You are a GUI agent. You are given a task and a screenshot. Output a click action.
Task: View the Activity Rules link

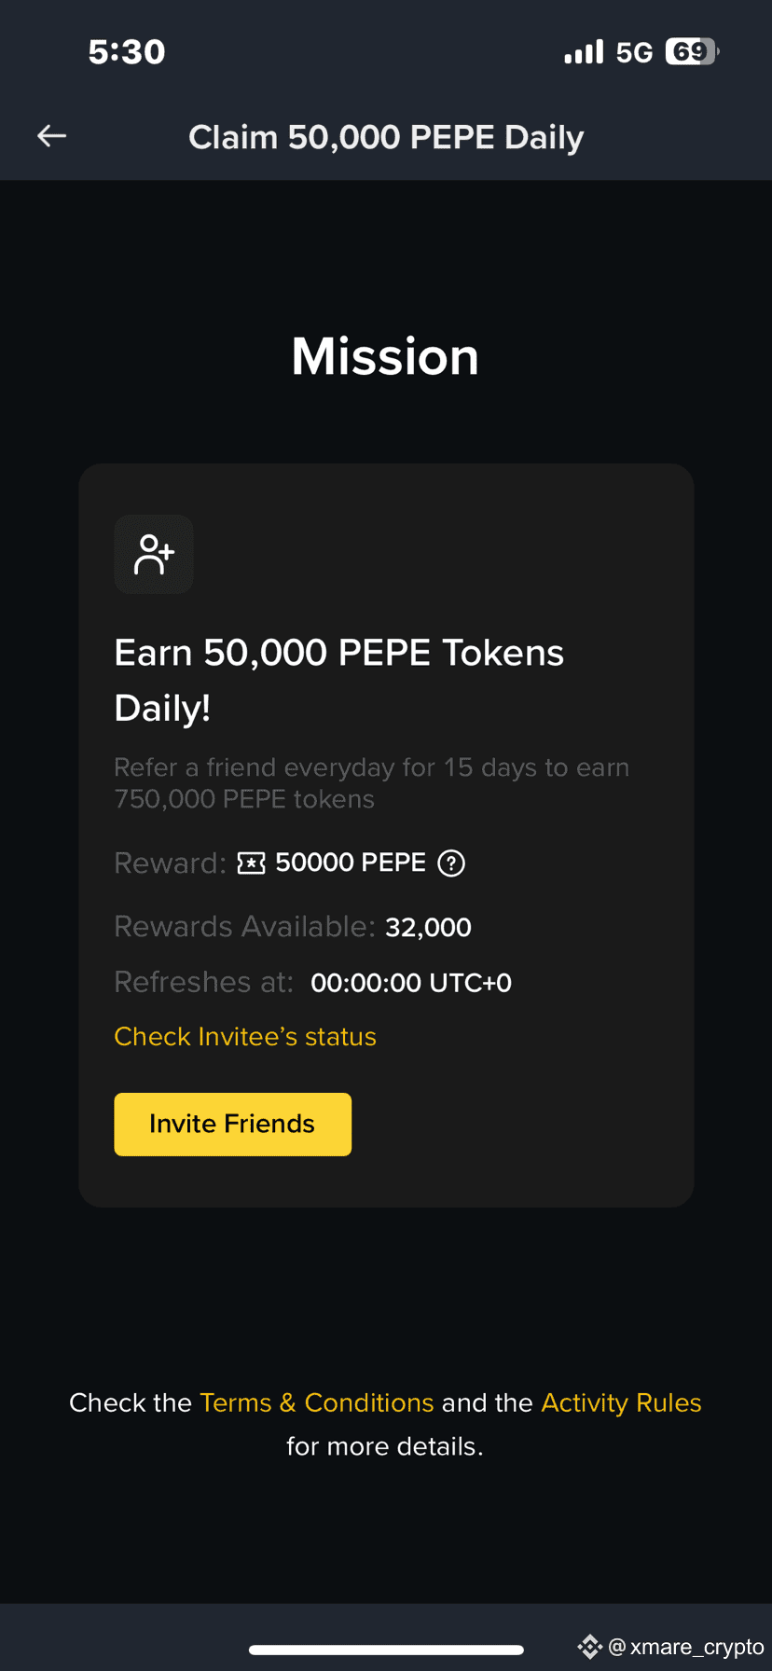pos(621,1402)
